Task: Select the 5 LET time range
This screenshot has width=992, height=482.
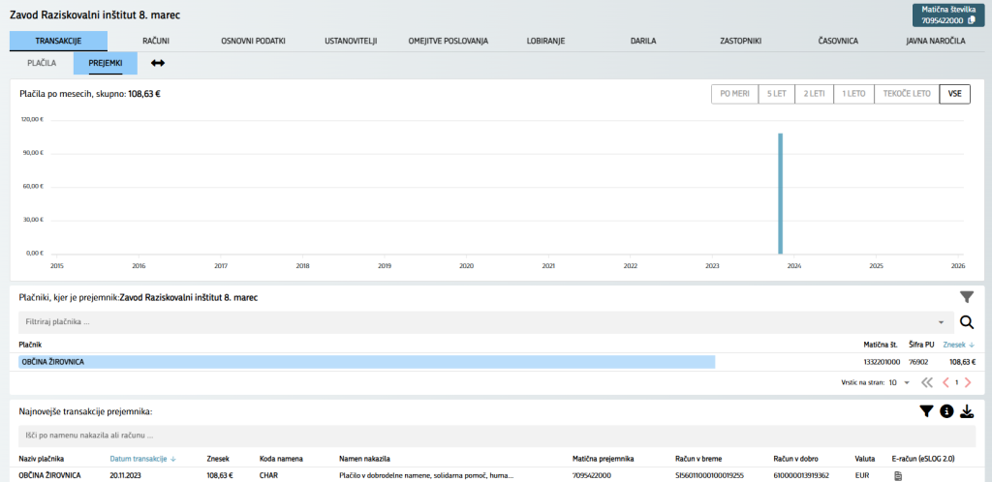Action: tap(776, 94)
